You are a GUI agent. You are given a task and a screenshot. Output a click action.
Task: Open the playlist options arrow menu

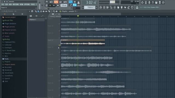[30, 11]
